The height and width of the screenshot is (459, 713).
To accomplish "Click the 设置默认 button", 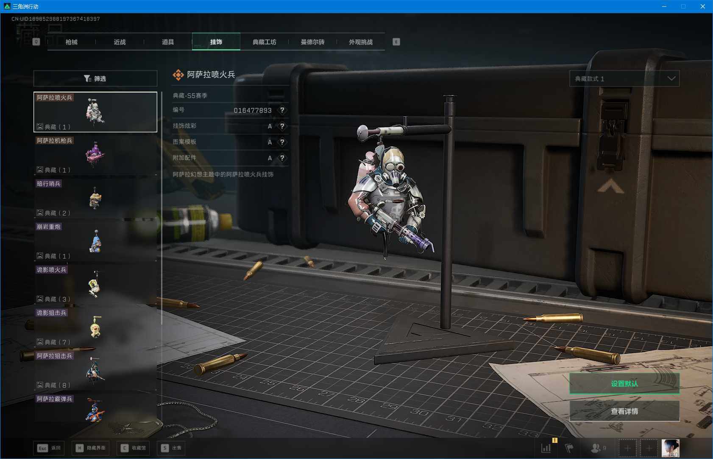I will tap(624, 383).
